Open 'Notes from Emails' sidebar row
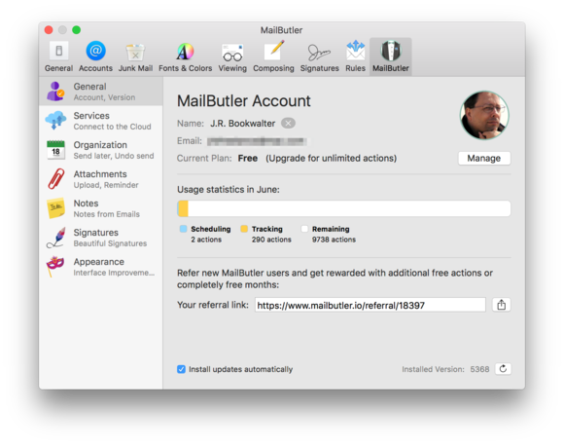The height and width of the screenshot is (445, 564). point(101,208)
